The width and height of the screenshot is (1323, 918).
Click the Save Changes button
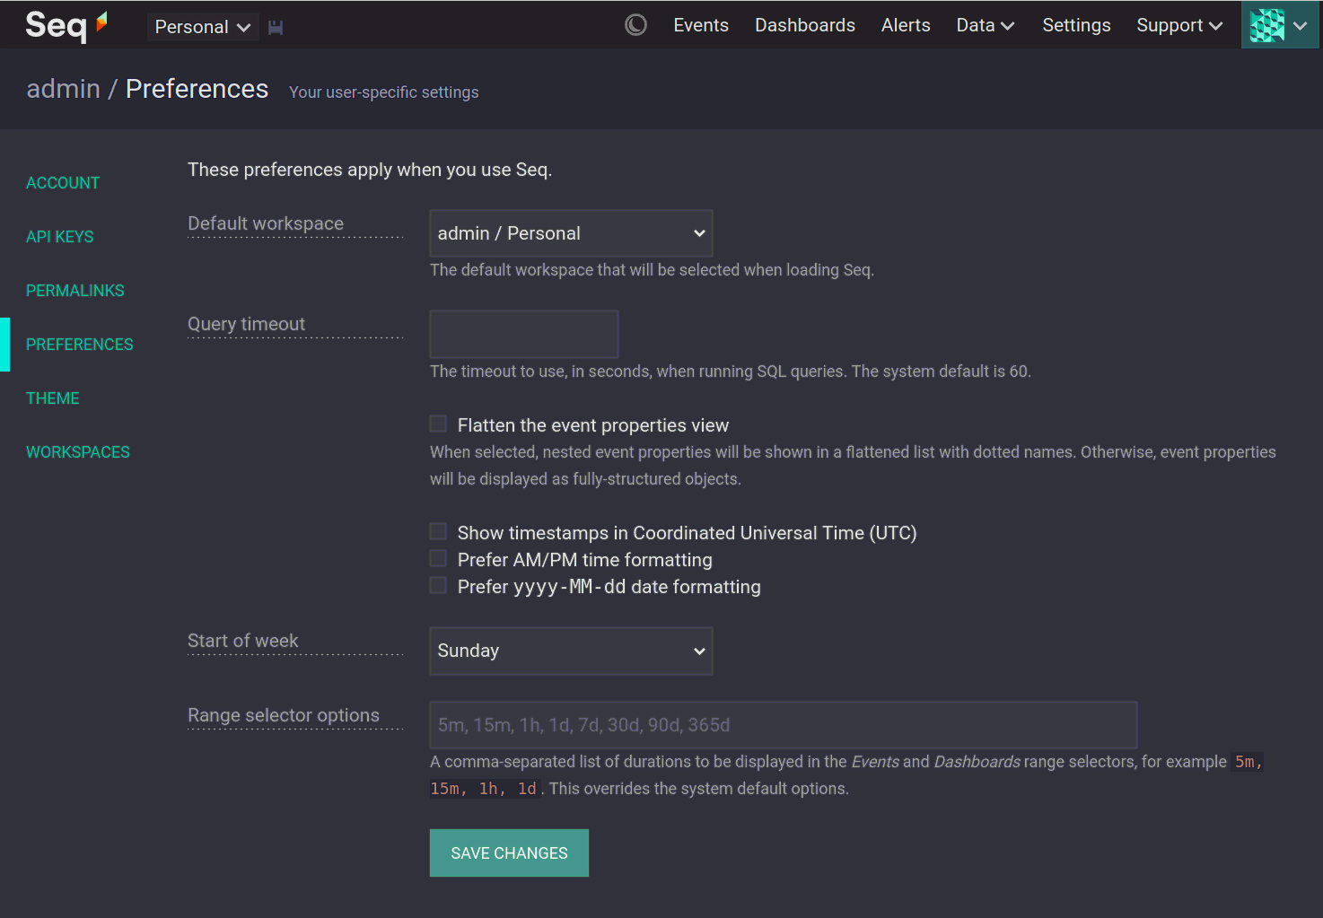click(509, 852)
